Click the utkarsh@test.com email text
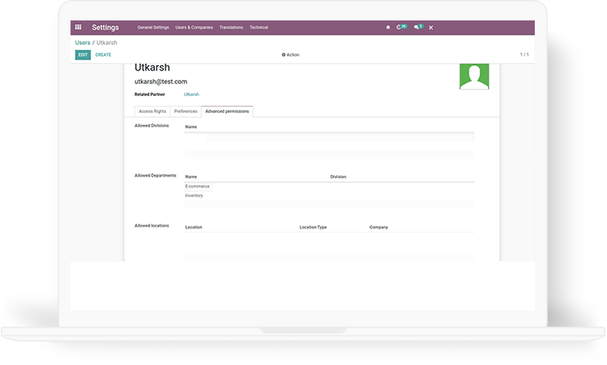Screen dimensions: 607x365 click(160, 81)
